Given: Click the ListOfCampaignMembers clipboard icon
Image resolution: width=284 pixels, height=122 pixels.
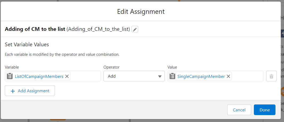Looking at the screenshot, I should click(x=10, y=76).
